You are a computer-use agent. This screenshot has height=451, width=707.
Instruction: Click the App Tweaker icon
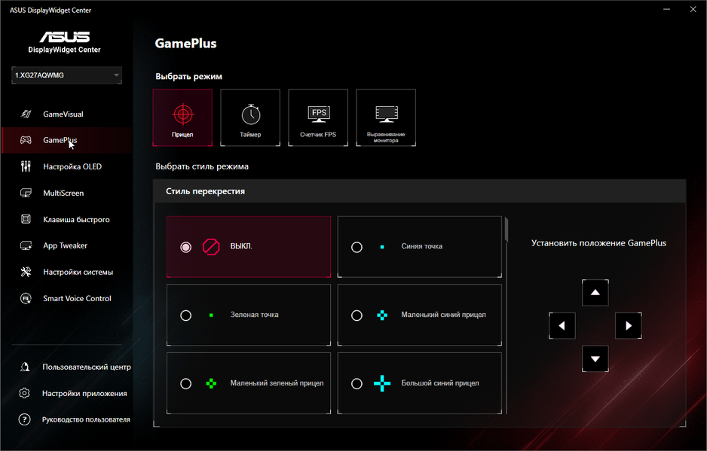(x=26, y=245)
